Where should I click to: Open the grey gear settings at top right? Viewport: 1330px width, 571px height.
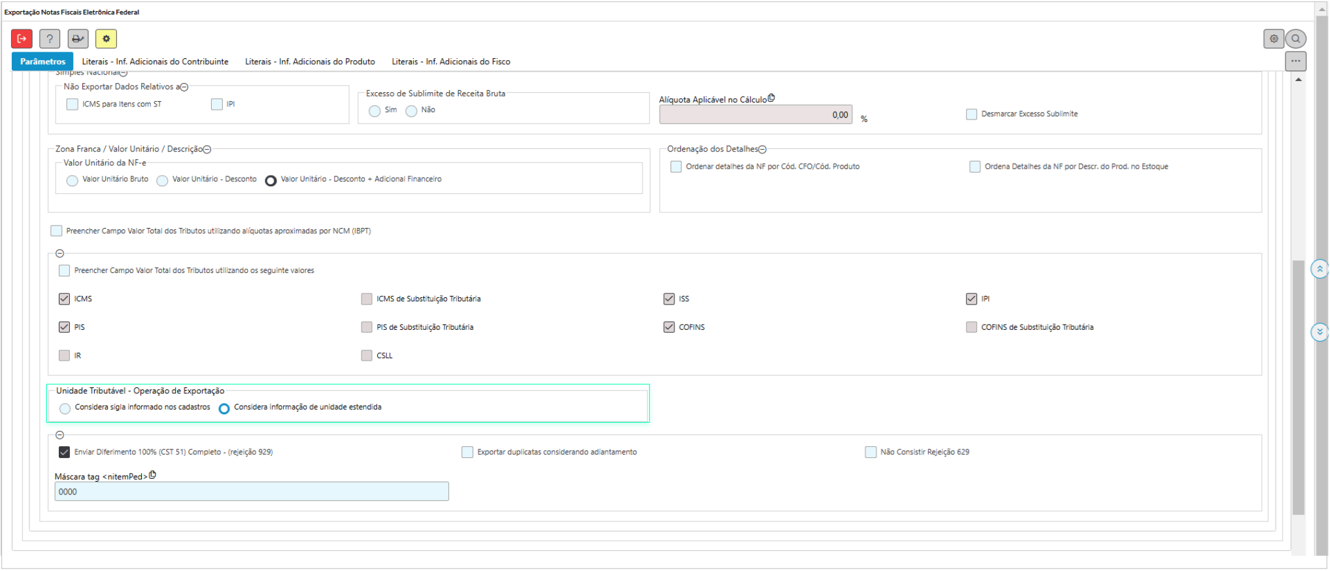(1273, 39)
